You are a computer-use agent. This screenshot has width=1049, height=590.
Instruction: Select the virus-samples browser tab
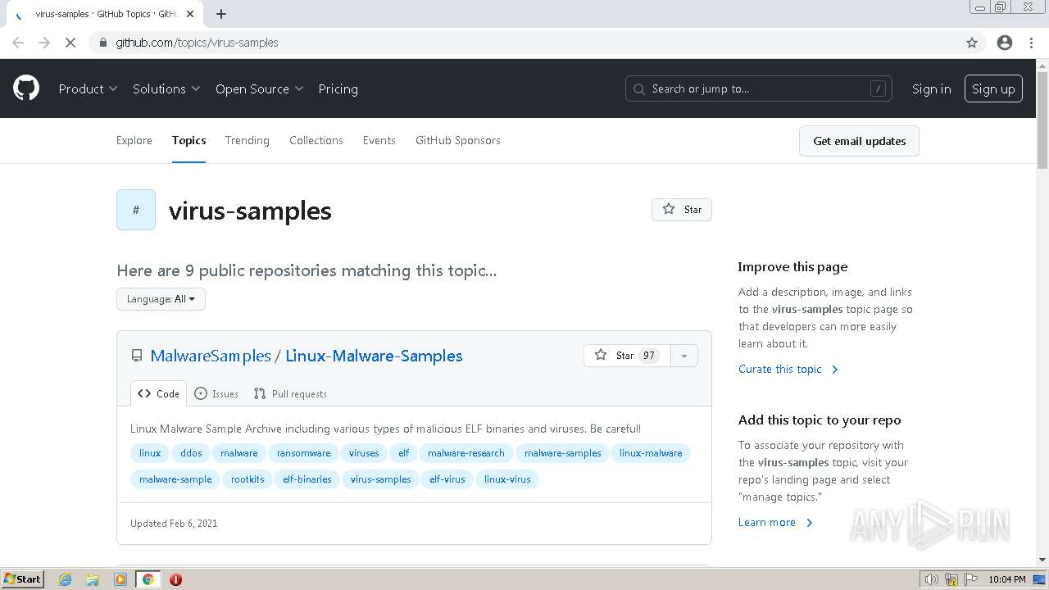(x=105, y=14)
